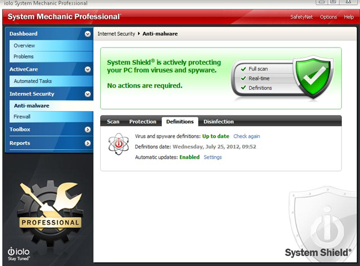Image resolution: width=360 pixels, height=266 pixels.
Task: Minimize the System Mechanic window
Action: click(x=321, y=2)
